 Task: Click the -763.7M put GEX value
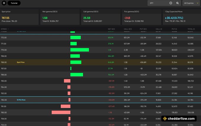(143, 106)
